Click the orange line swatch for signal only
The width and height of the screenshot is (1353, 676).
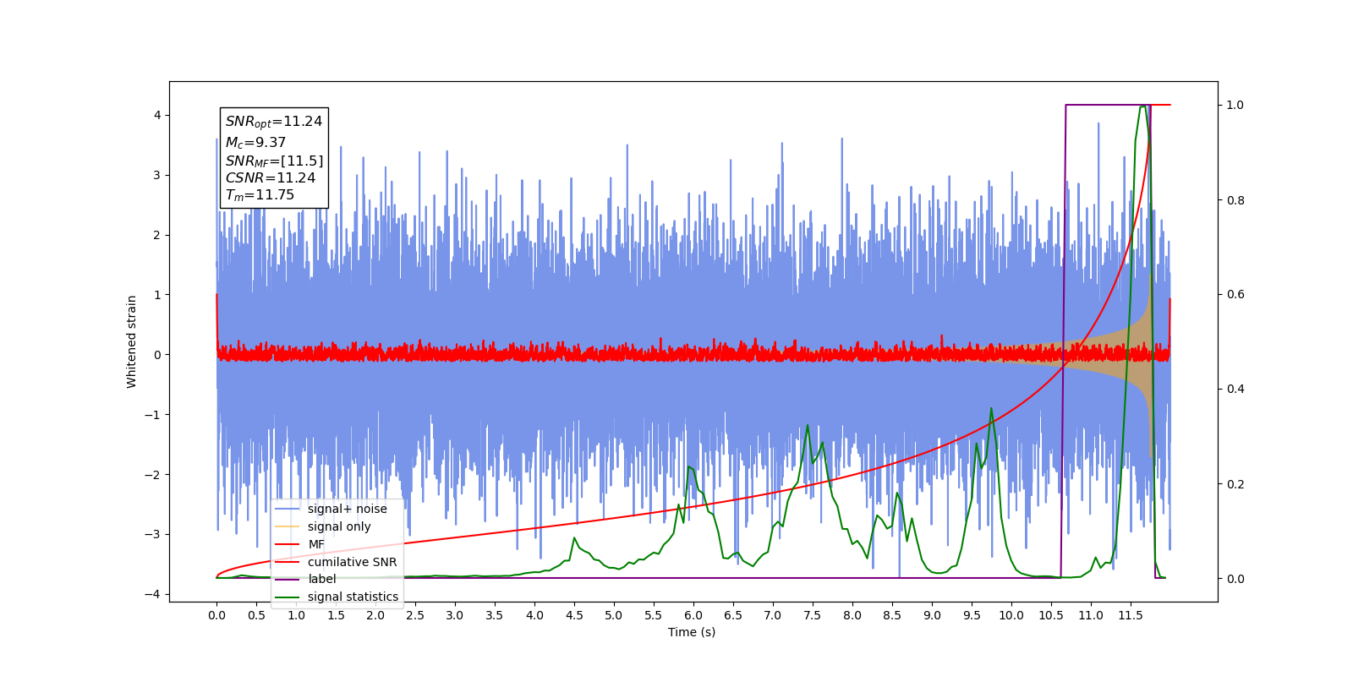click(288, 526)
